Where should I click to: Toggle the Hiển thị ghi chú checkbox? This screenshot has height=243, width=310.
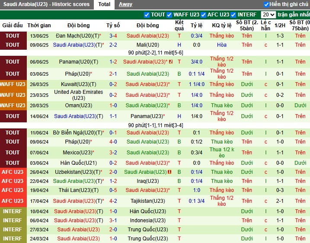pos(266,4)
